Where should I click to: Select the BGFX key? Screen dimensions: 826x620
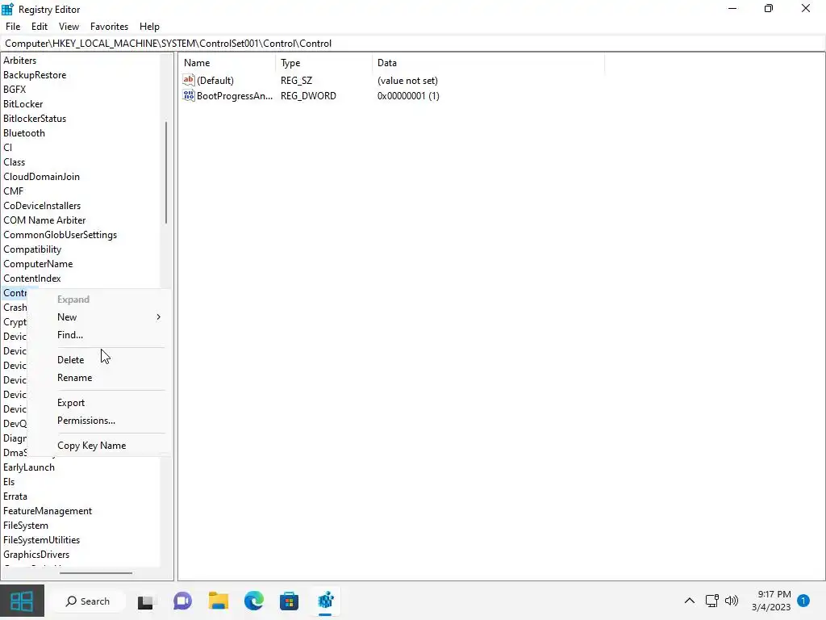point(15,90)
